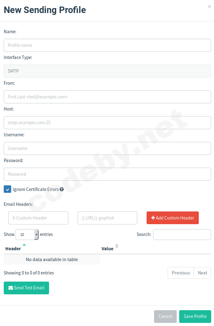
Task: Click the sort arrow on Header column
Action: [x=24, y=245]
